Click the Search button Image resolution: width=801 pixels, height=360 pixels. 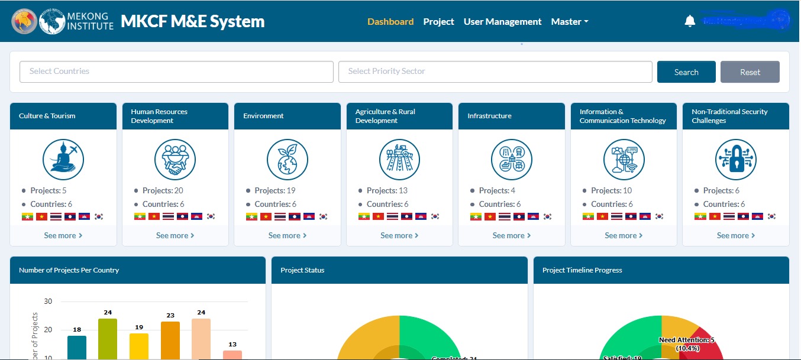tap(686, 72)
